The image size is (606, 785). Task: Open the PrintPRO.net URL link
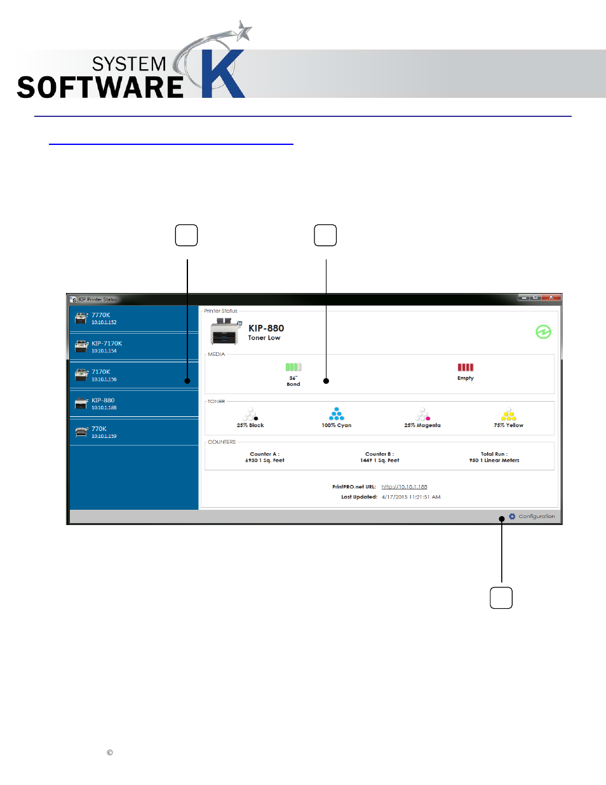405,487
